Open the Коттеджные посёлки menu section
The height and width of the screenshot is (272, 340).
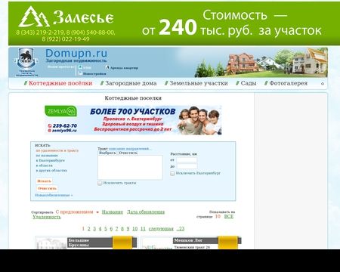(x=60, y=83)
